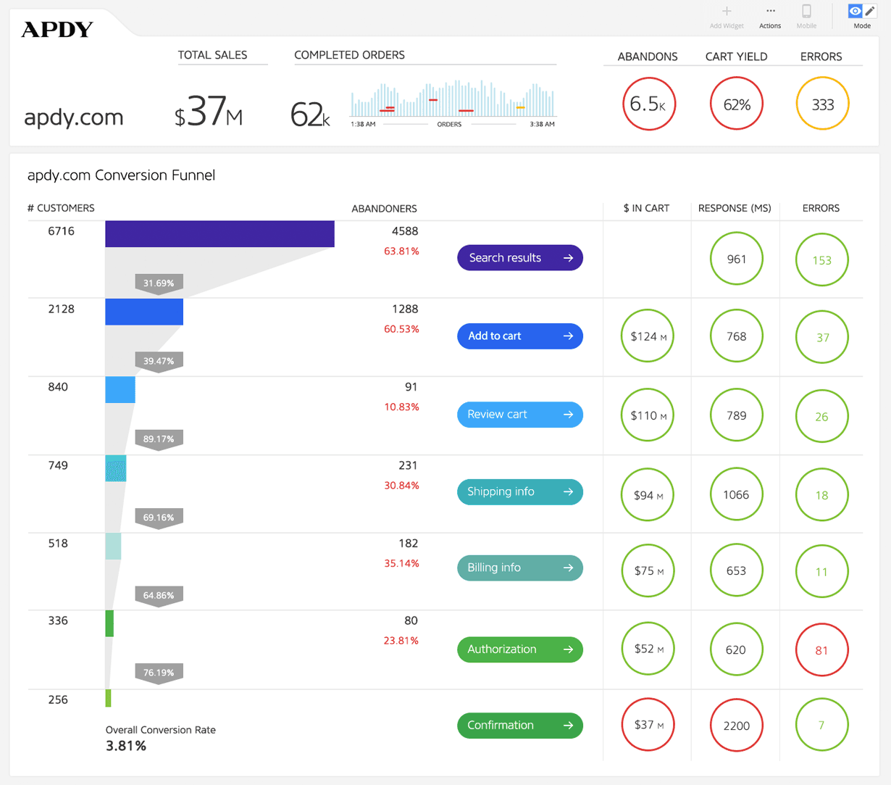Click the red 2200 response circle
891x785 pixels.
point(737,725)
